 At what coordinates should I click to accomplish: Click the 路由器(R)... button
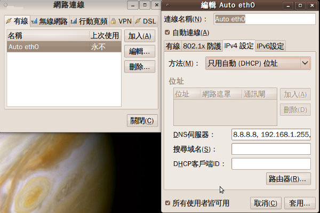[x=289, y=179]
